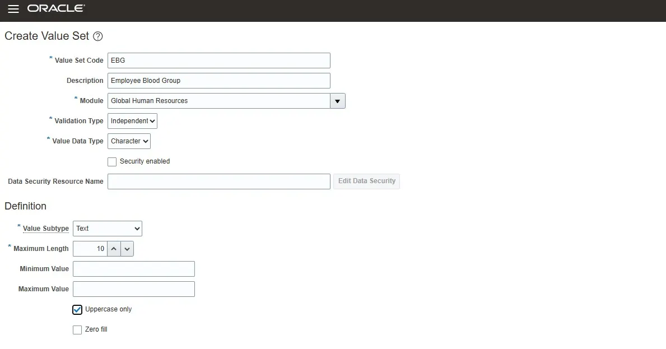Screen dimensions: 666x349
Task: Open the hamburger navigation menu
Action: coord(13,9)
